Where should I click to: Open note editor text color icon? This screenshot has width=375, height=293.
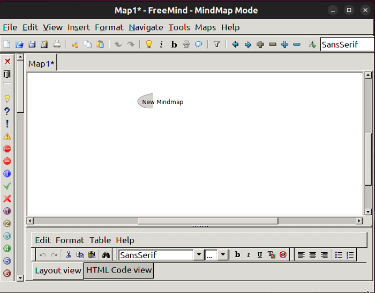coord(271,254)
